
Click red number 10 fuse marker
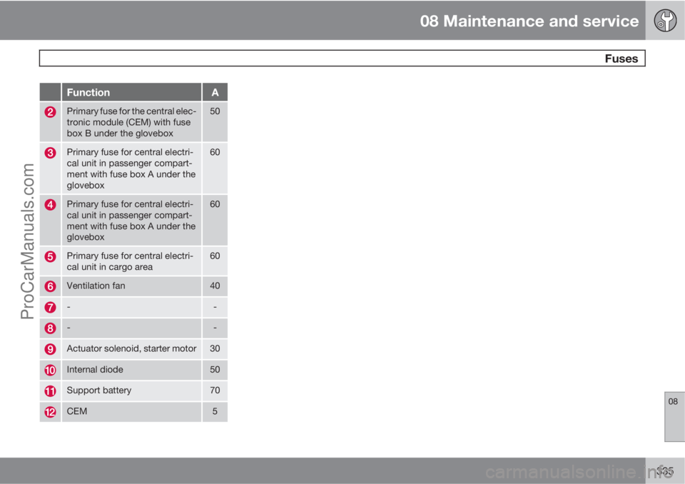pos(50,370)
